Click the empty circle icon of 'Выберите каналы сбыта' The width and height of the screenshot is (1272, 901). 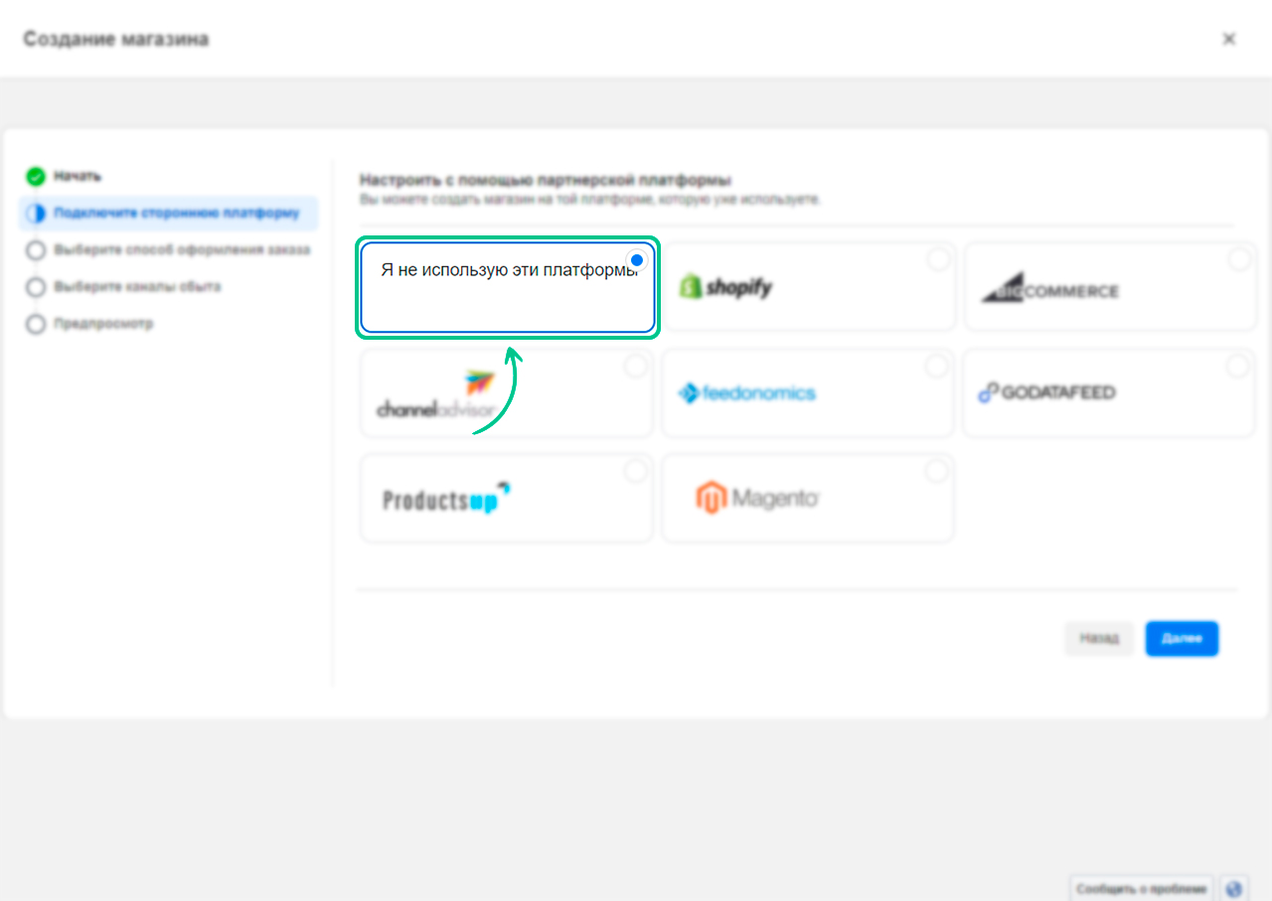click(x=36, y=287)
